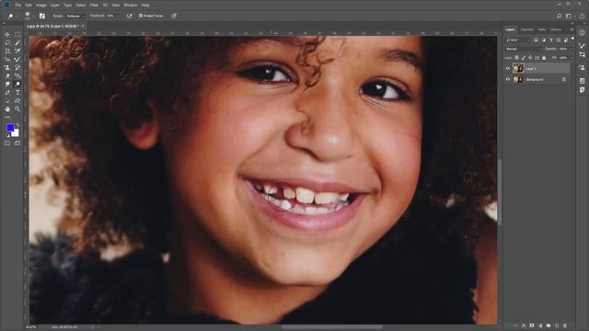Reset default foreground and background colors
This screenshot has height=331, width=589.
point(8,135)
